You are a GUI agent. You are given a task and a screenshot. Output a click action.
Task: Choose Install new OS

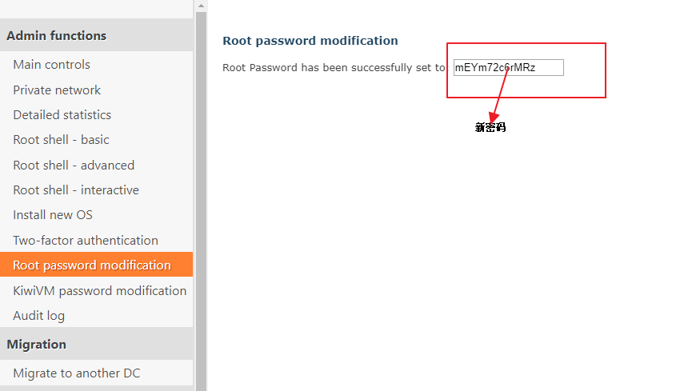53,215
